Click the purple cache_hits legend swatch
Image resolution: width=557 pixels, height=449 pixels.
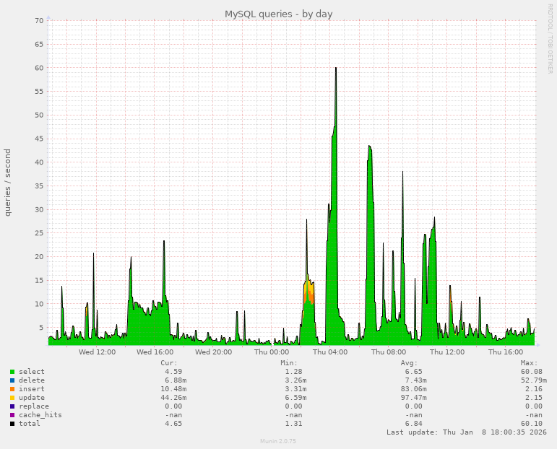coord(12,415)
